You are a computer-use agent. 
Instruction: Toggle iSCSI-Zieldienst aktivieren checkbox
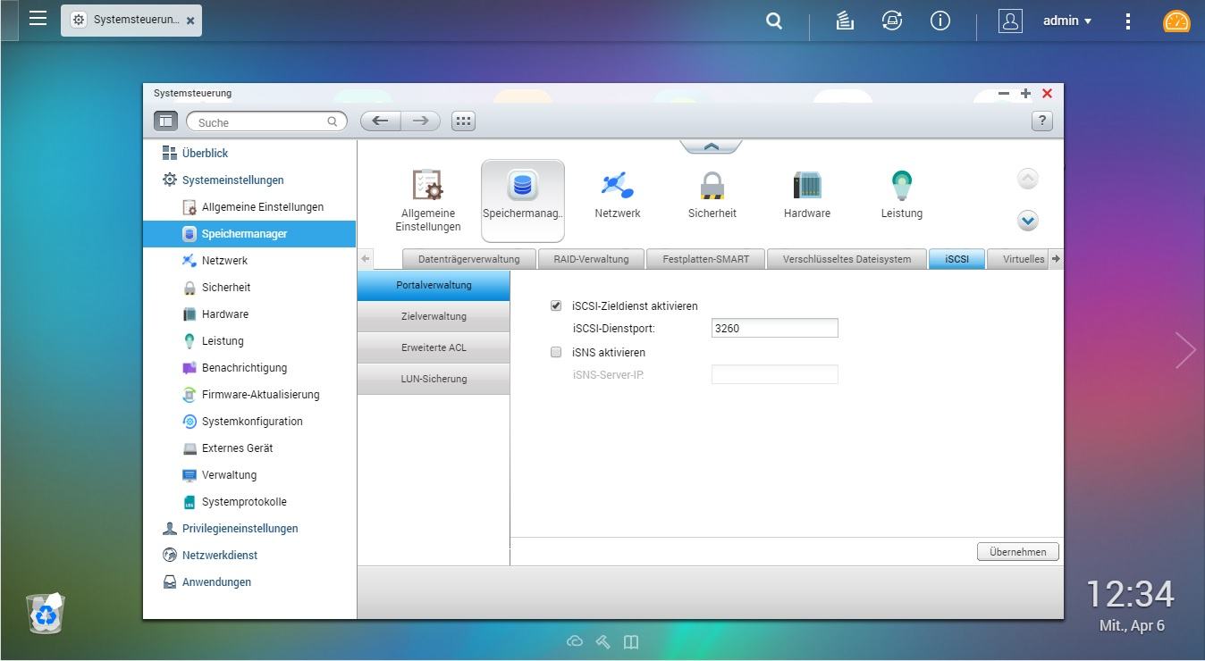[556, 305]
